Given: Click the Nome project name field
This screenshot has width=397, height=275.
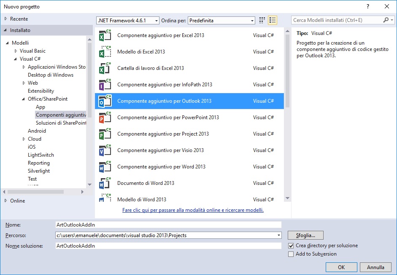Looking at the screenshot, I should click(x=168, y=225).
